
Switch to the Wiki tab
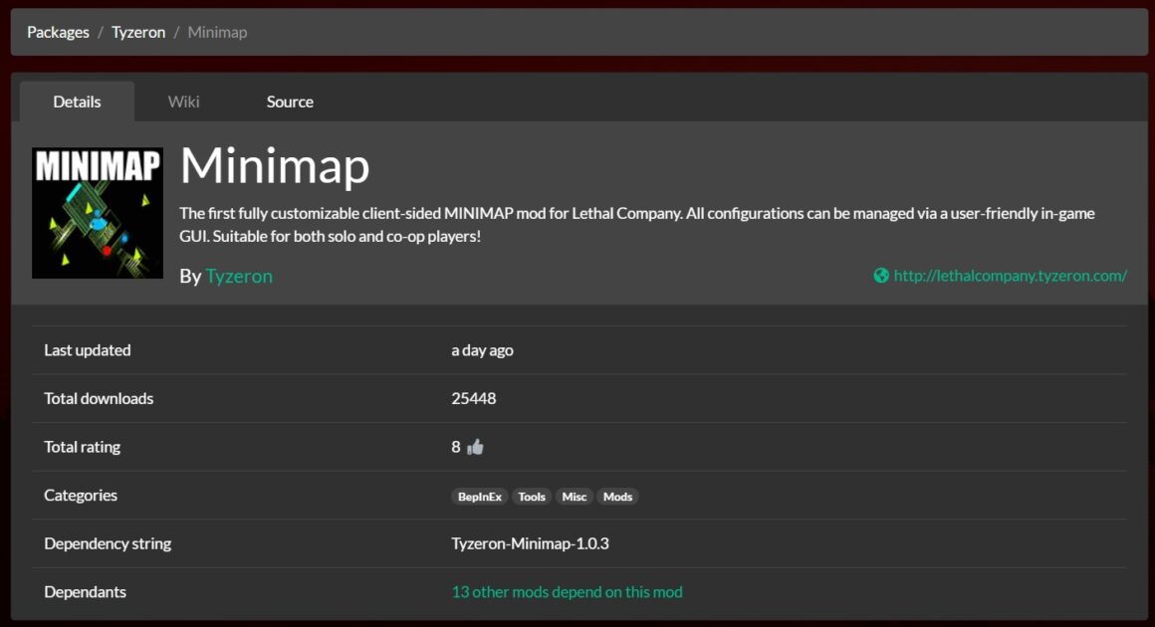[x=183, y=102]
